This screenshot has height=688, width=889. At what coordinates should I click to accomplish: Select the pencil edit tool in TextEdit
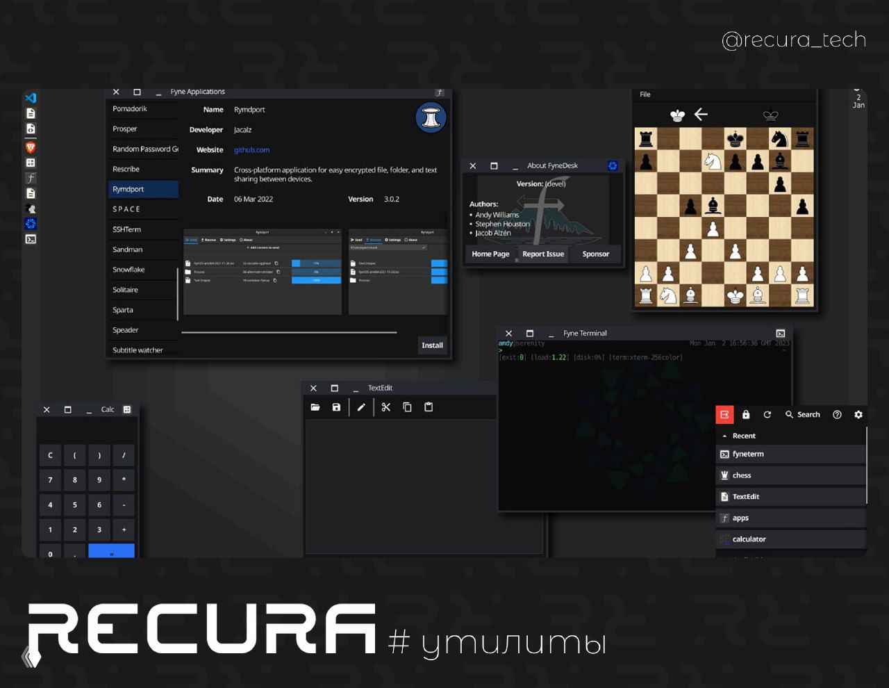(361, 407)
